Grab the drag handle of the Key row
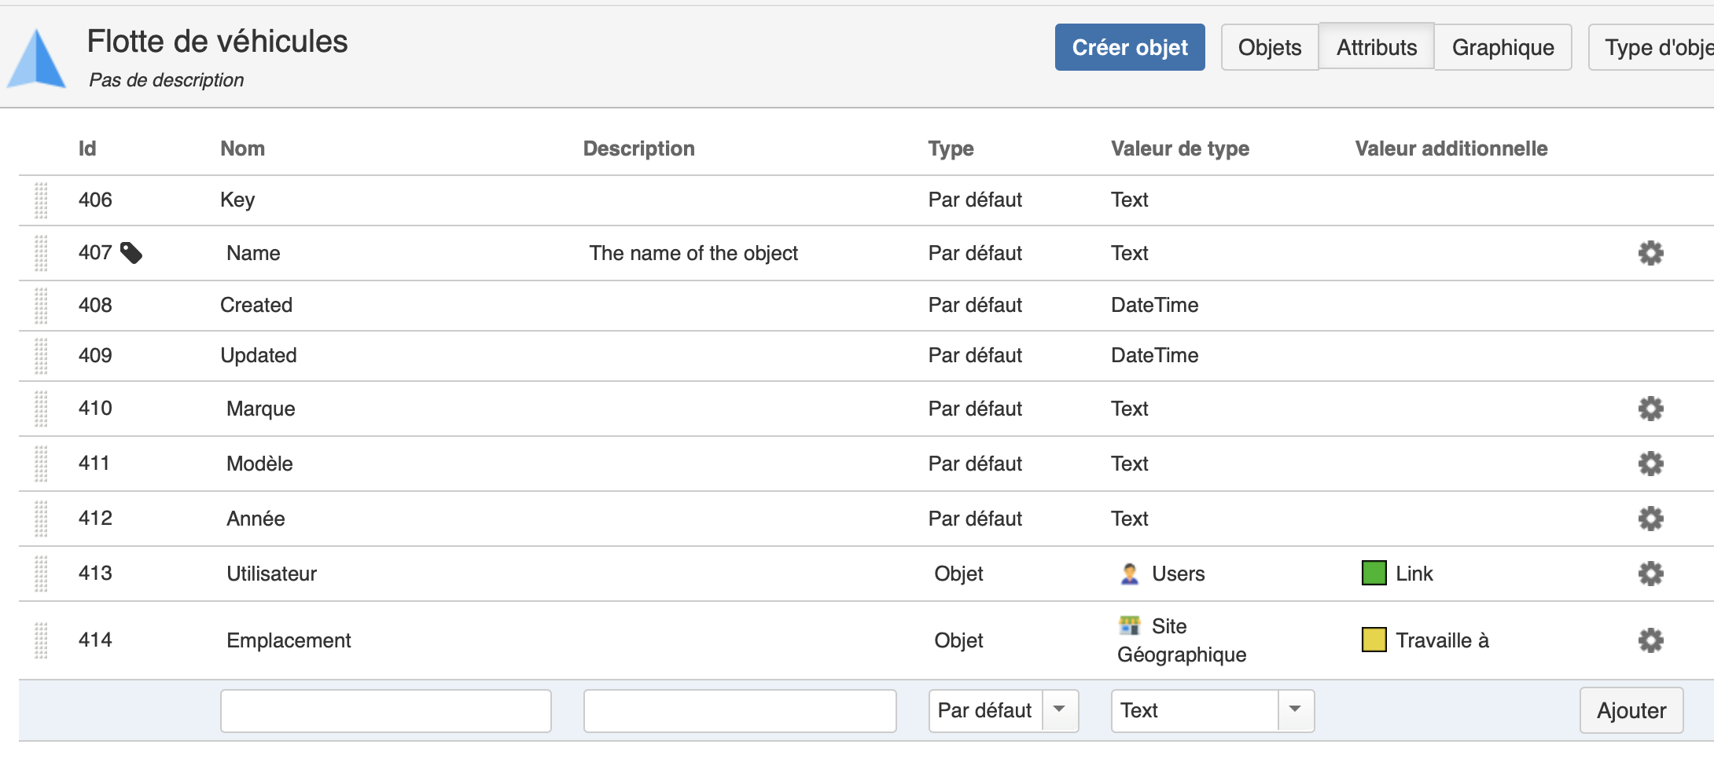This screenshot has height=759, width=1714. 42,200
